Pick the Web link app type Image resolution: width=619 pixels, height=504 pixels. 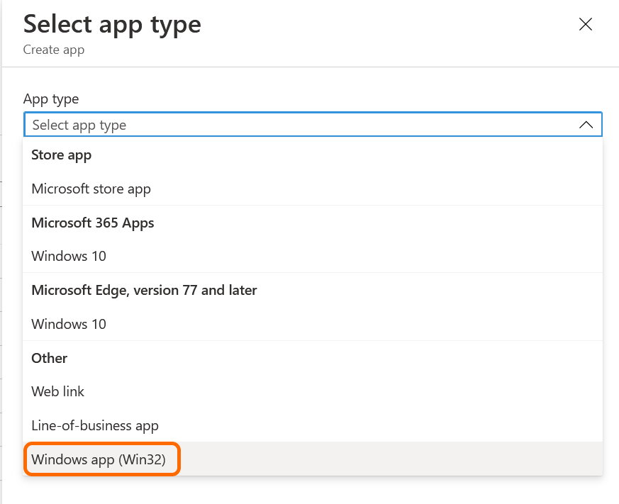[57, 391]
